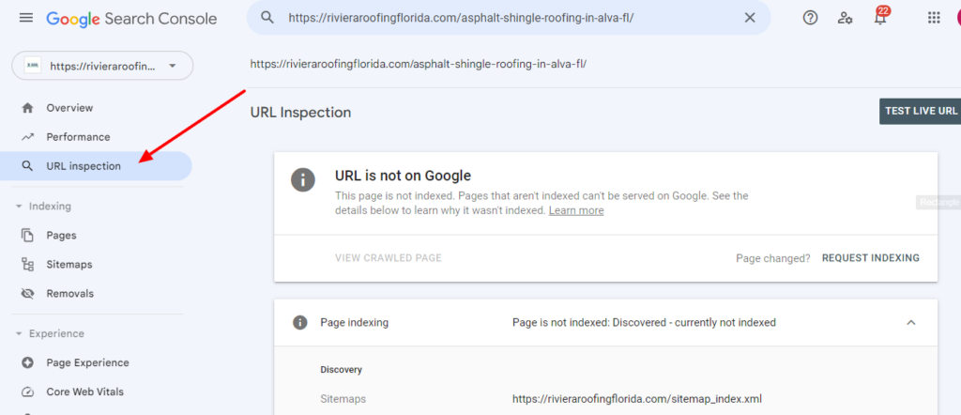
Task: Click REQUEST INDEXING
Action: (x=870, y=258)
